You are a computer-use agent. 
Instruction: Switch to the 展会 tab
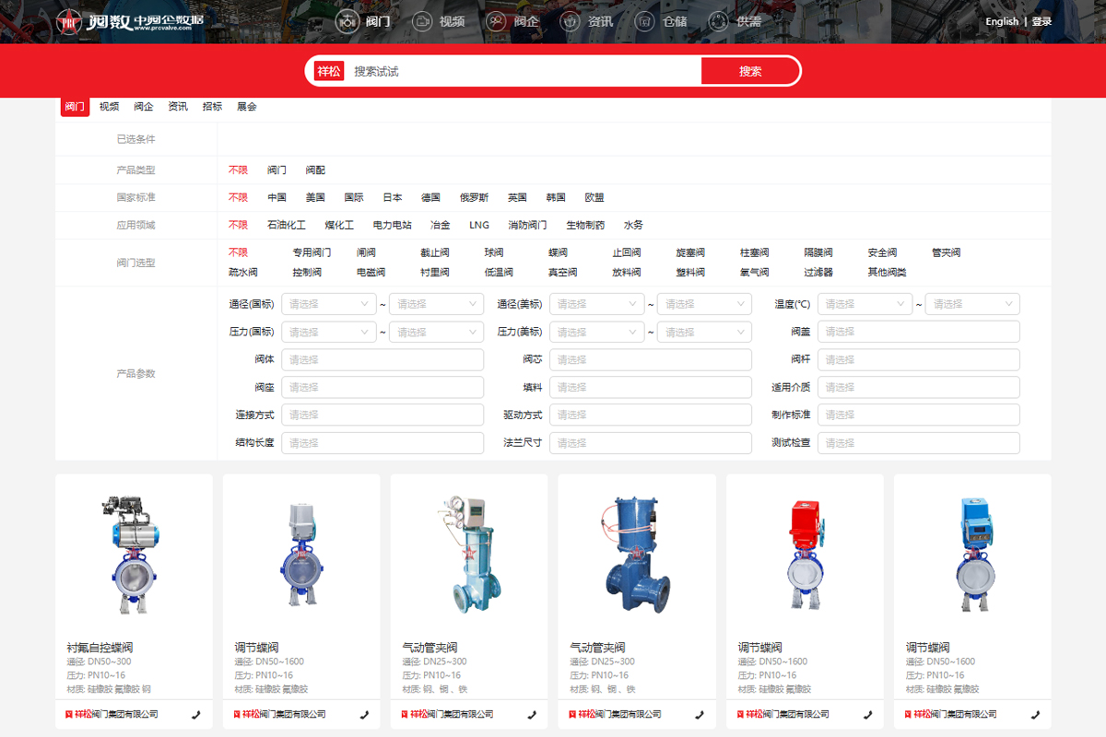click(x=246, y=107)
